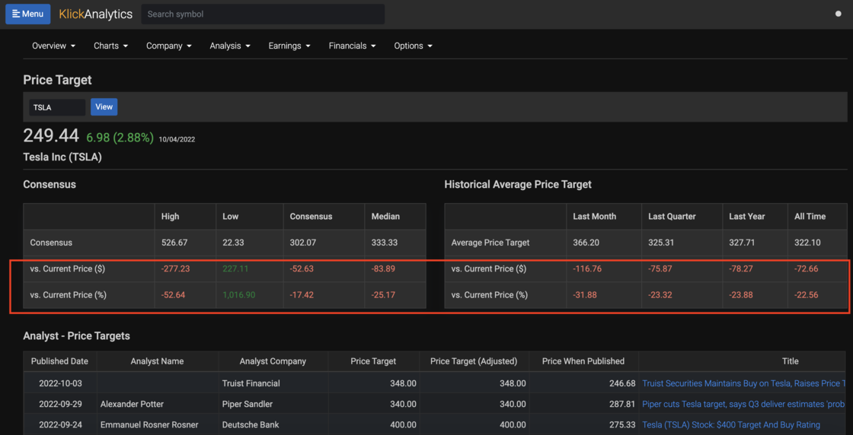This screenshot has width=853, height=435.
Task: Click the Consensus Low value 22.33
Action: point(234,243)
